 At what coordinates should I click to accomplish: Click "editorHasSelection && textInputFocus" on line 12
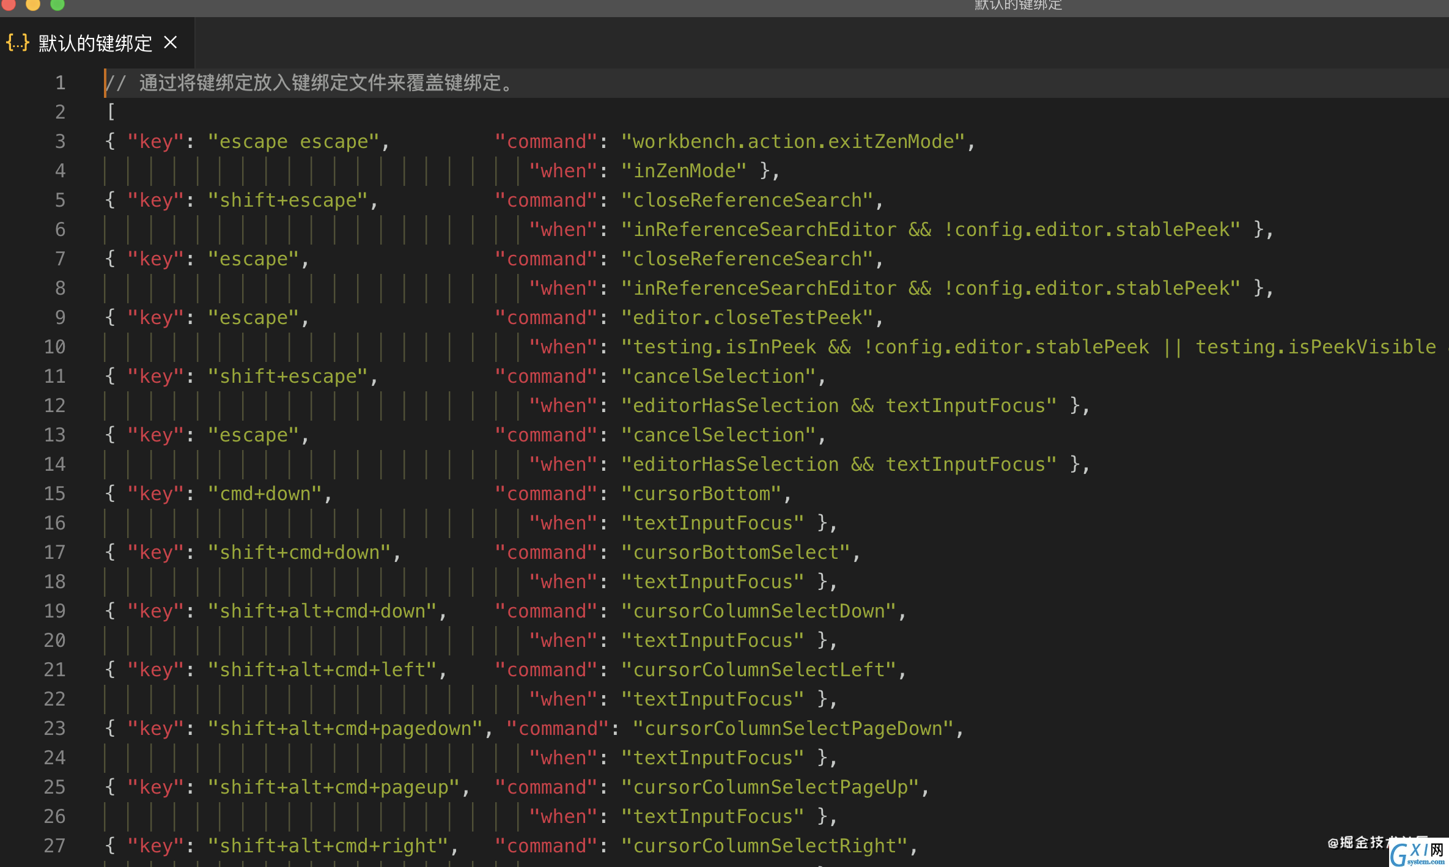(839, 405)
